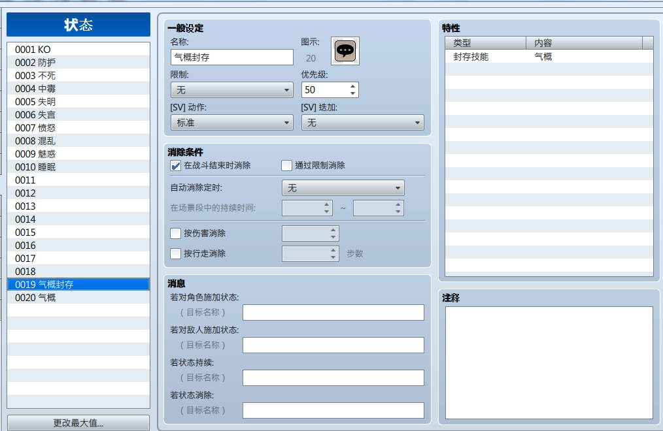Click the 内容 column header in 特性
The image size is (663, 431).
(584, 43)
